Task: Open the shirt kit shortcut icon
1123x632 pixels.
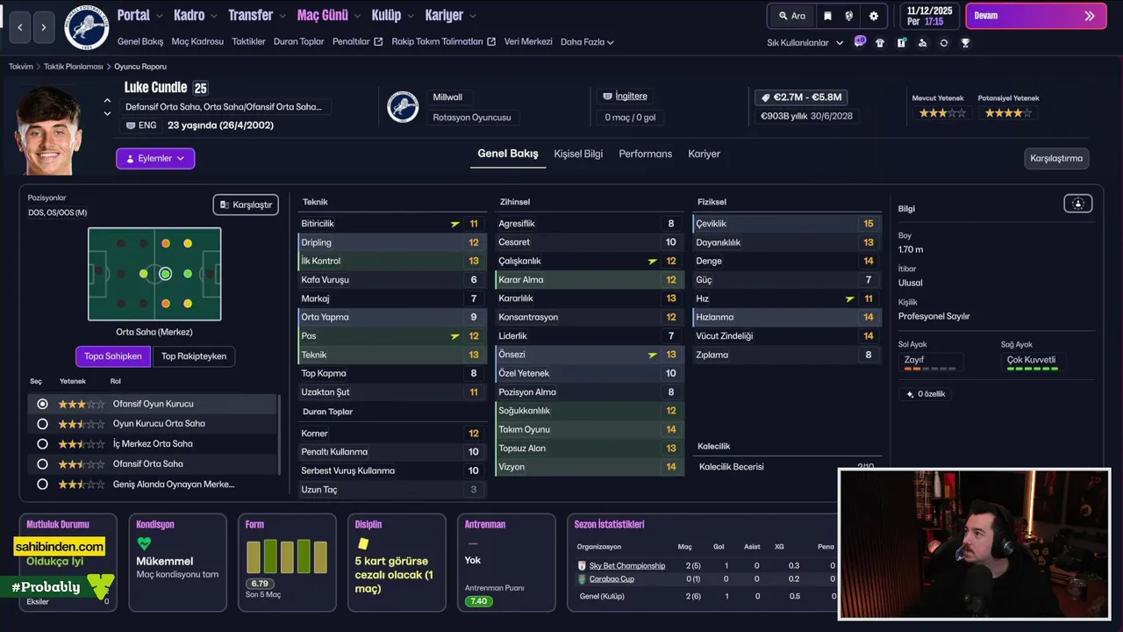Action: point(880,42)
